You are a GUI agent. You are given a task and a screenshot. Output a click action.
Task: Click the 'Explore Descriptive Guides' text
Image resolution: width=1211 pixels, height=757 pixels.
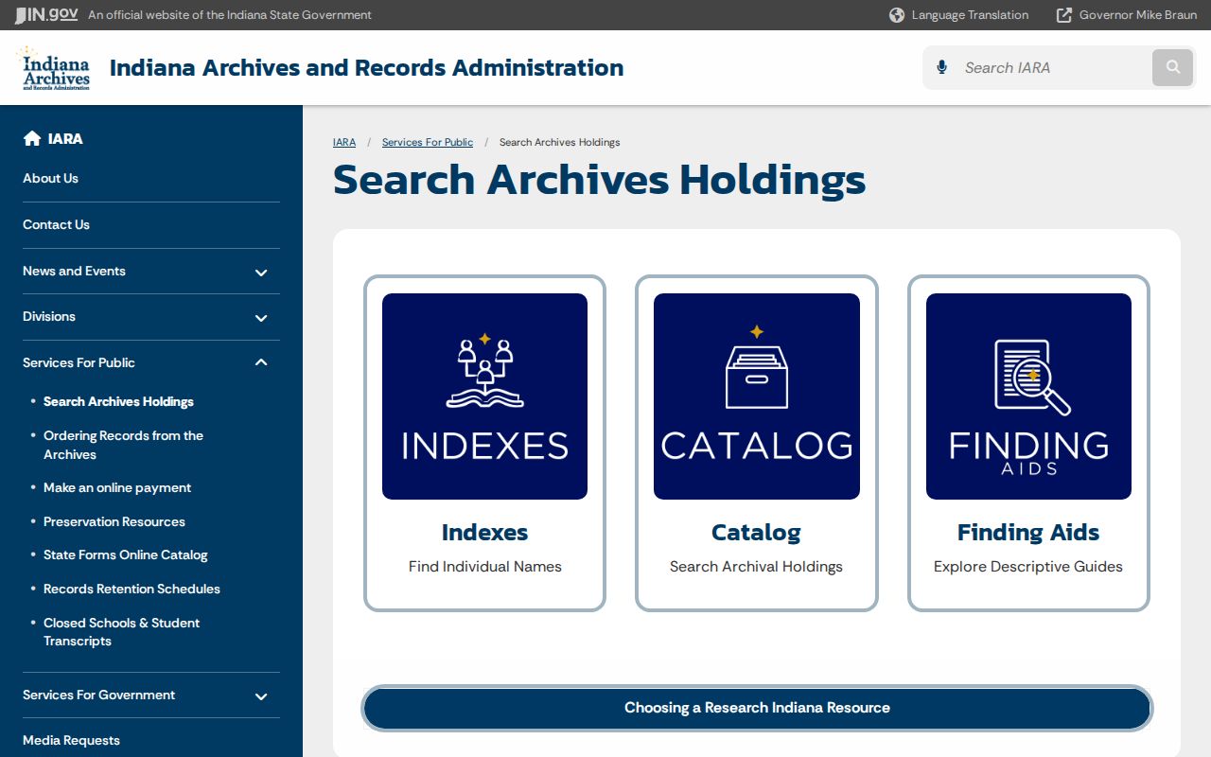(x=1028, y=567)
